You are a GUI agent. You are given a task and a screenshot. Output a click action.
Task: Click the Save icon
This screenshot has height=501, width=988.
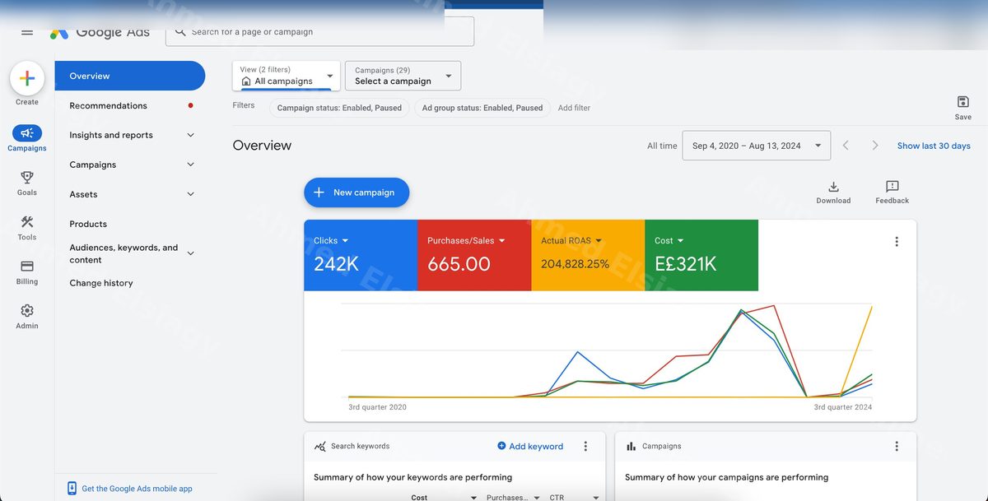pyautogui.click(x=963, y=102)
